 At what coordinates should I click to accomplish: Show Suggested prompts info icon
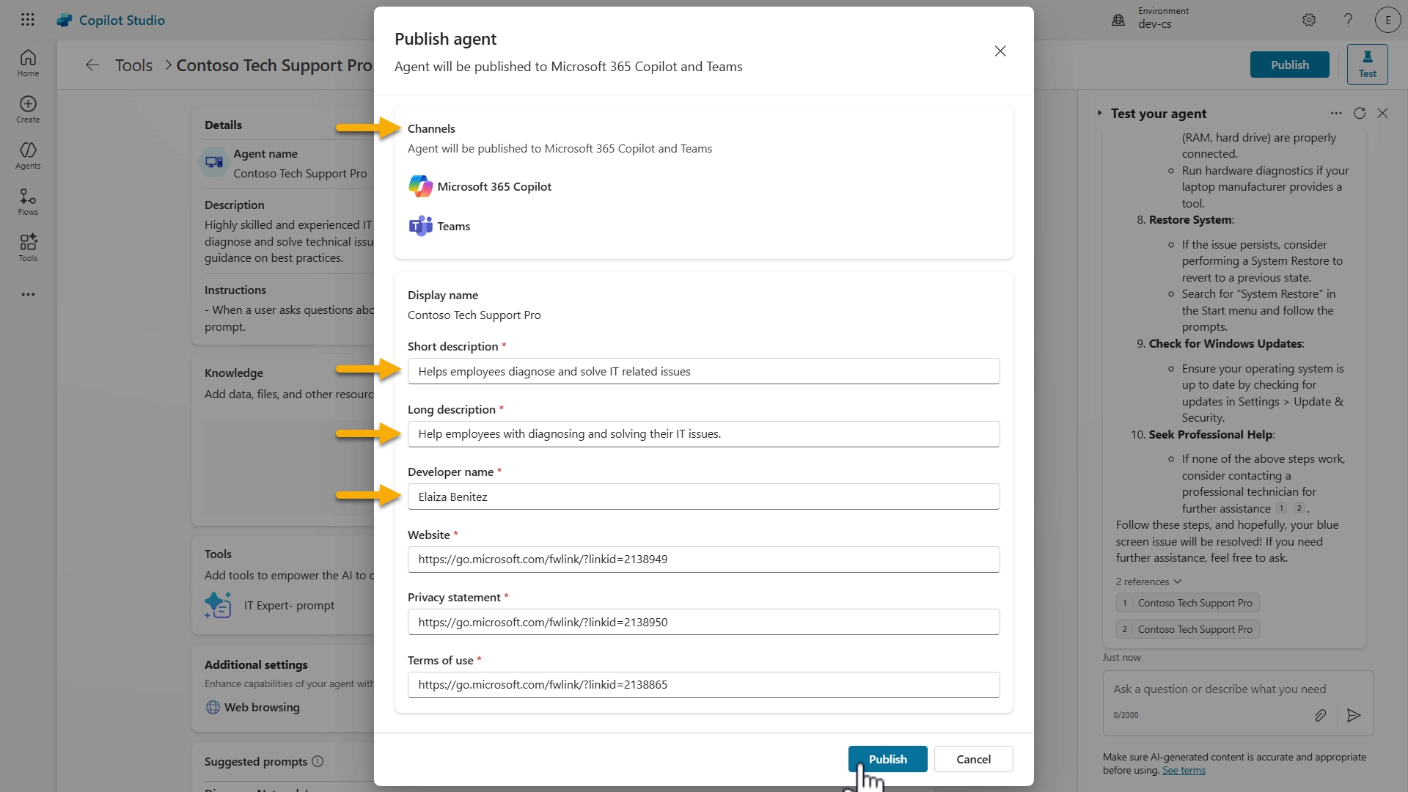coord(318,761)
